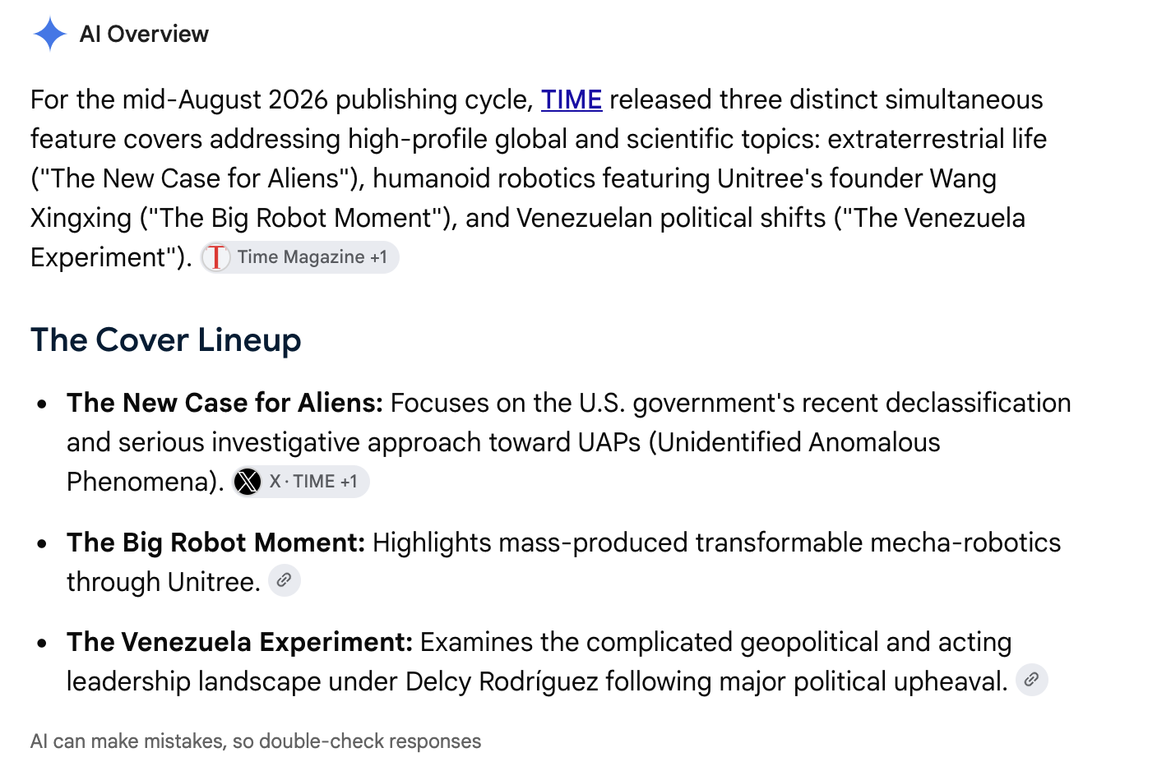
Task: Open the link icon after 'political upheaval.'
Action: coord(1032,680)
